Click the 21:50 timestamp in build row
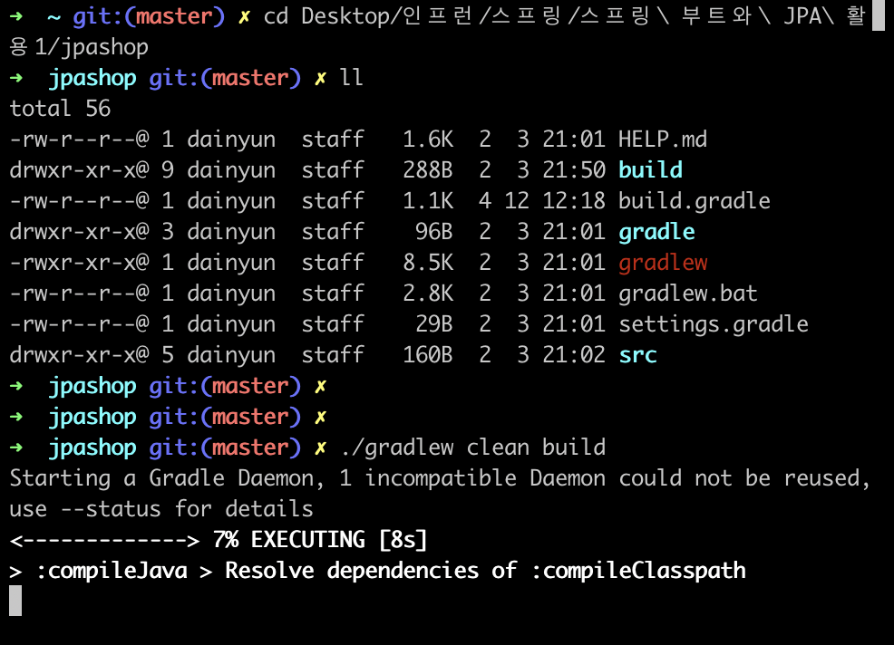The height and width of the screenshot is (645, 894). [x=574, y=169]
